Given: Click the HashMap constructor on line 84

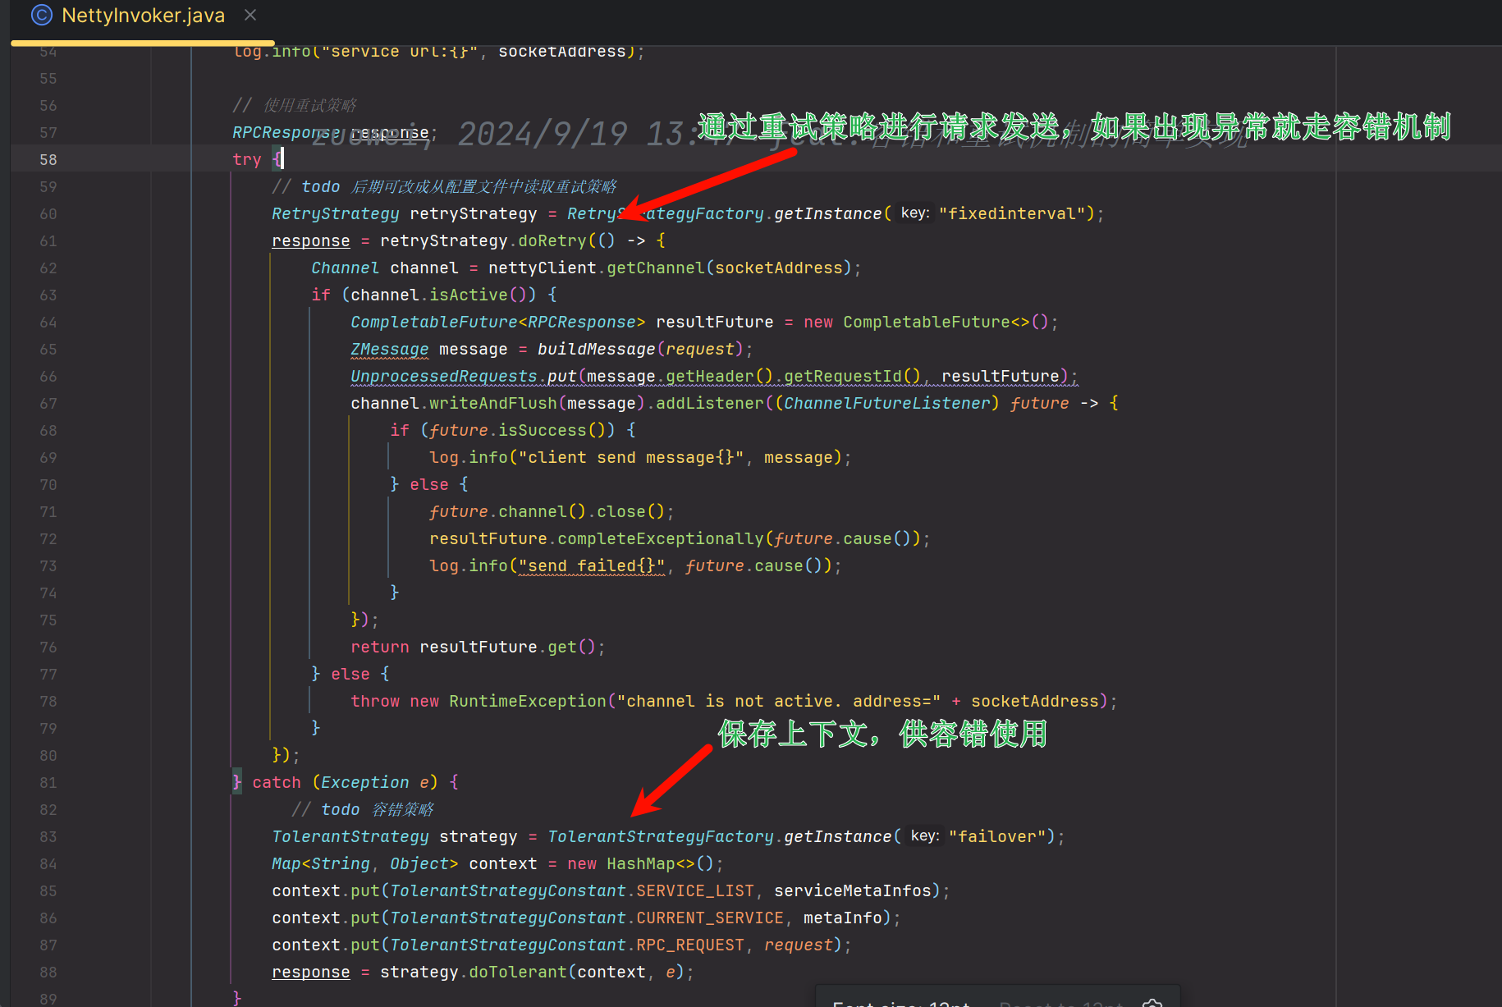Looking at the screenshot, I should tap(640, 863).
